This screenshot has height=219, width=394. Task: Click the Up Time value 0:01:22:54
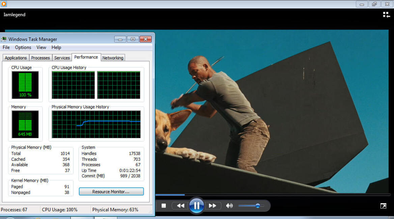pos(130,170)
